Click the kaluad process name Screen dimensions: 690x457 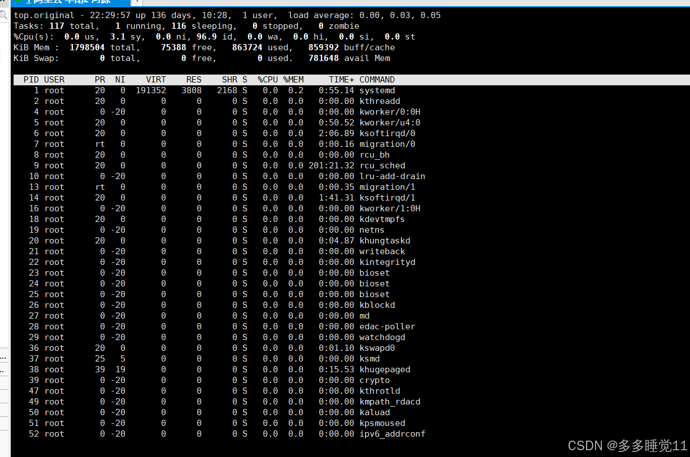(x=375, y=412)
